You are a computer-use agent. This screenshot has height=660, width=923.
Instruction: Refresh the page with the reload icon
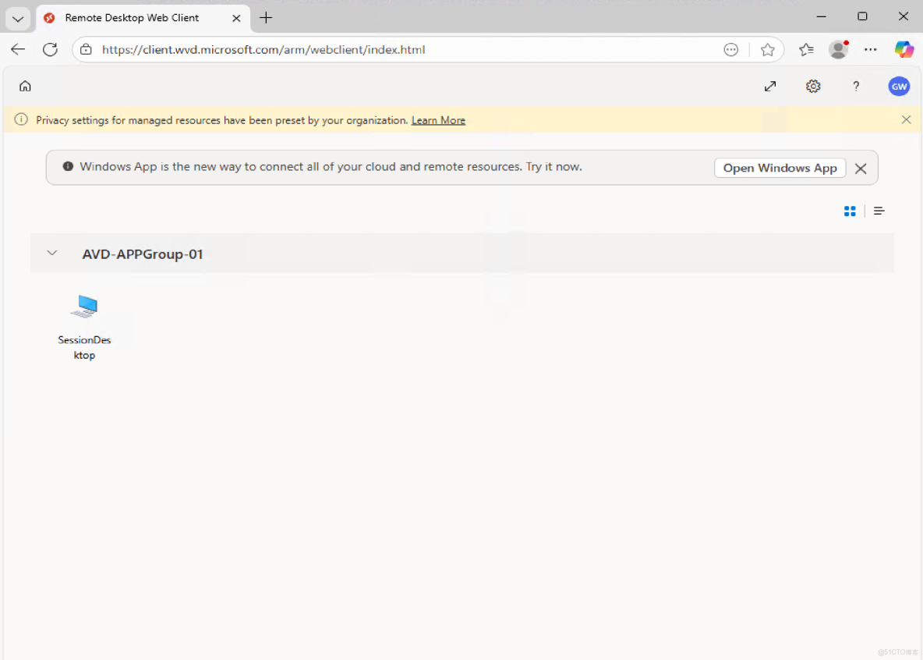(50, 49)
